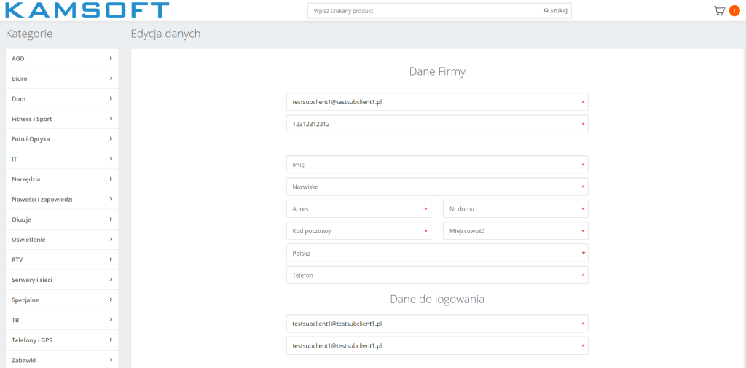Open the Telefony i GPS category

click(32, 340)
